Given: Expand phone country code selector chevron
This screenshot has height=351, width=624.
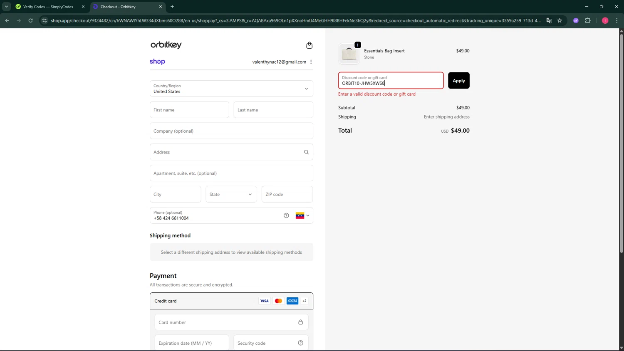Looking at the screenshot, I should point(308,215).
